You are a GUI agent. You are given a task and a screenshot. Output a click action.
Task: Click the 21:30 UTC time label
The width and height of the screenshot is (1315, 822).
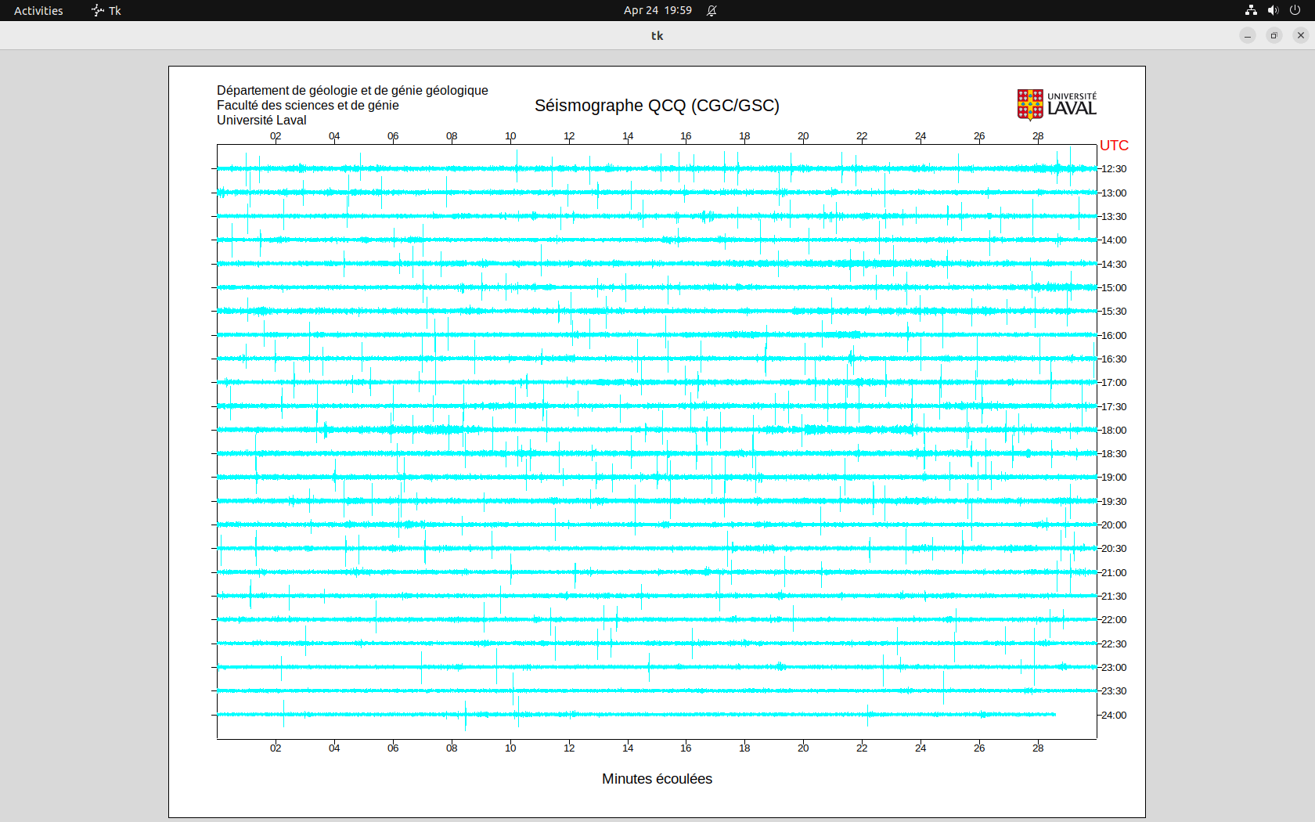[x=1114, y=597]
